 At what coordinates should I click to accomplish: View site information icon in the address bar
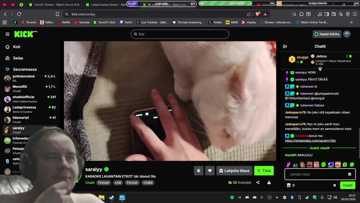tap(66, 14)
